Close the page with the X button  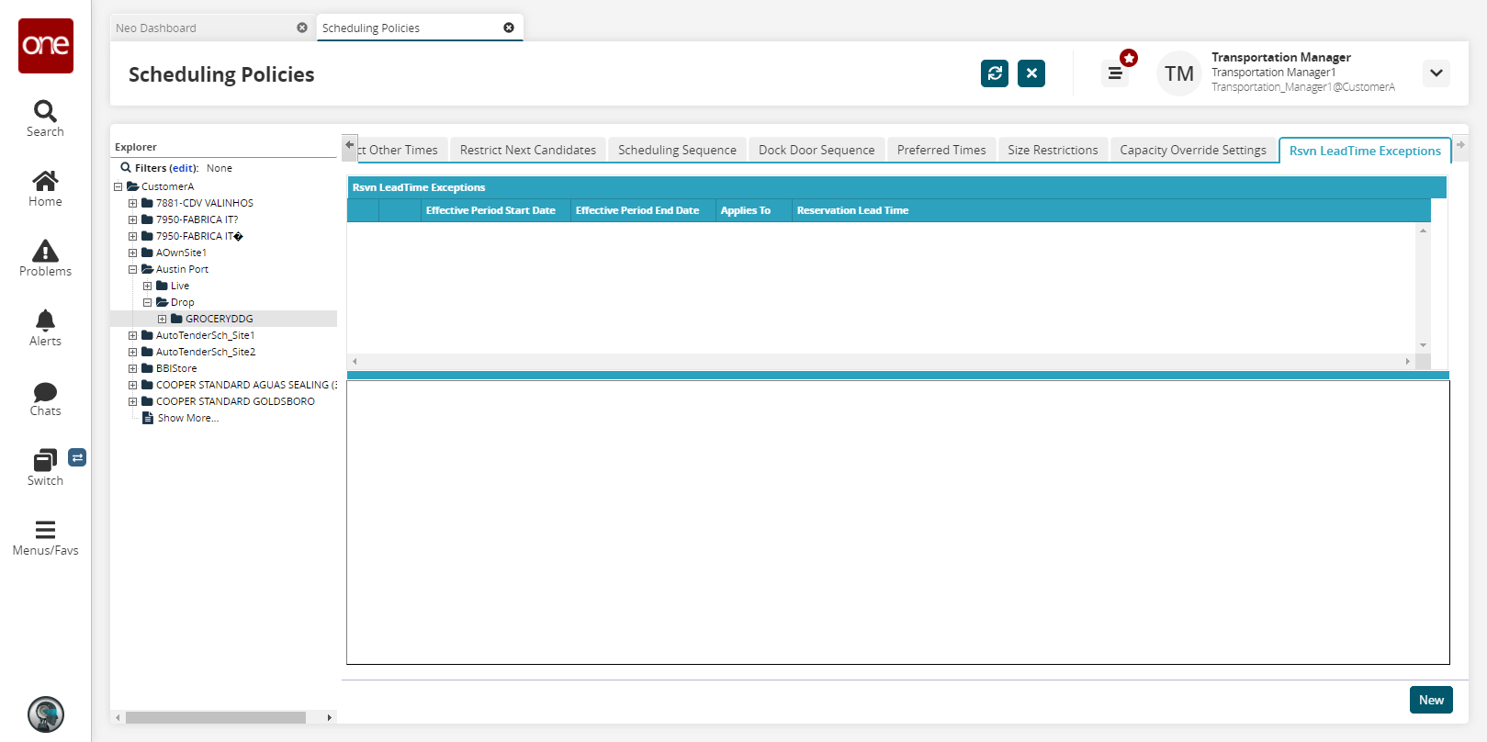click(1031, 73)
